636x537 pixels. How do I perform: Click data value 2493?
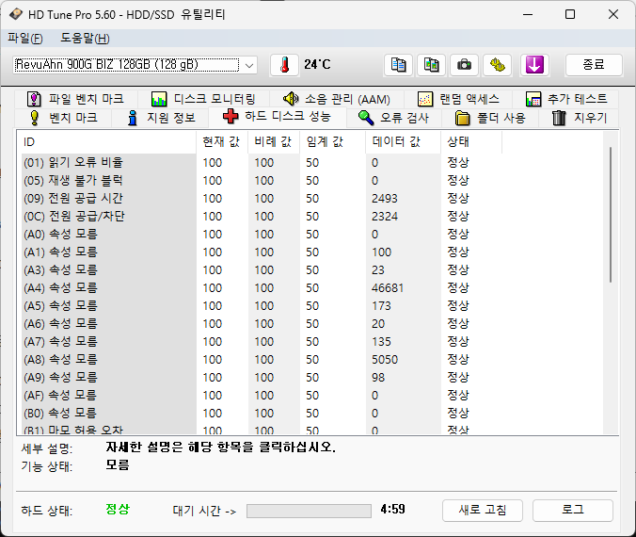point(385,199)
